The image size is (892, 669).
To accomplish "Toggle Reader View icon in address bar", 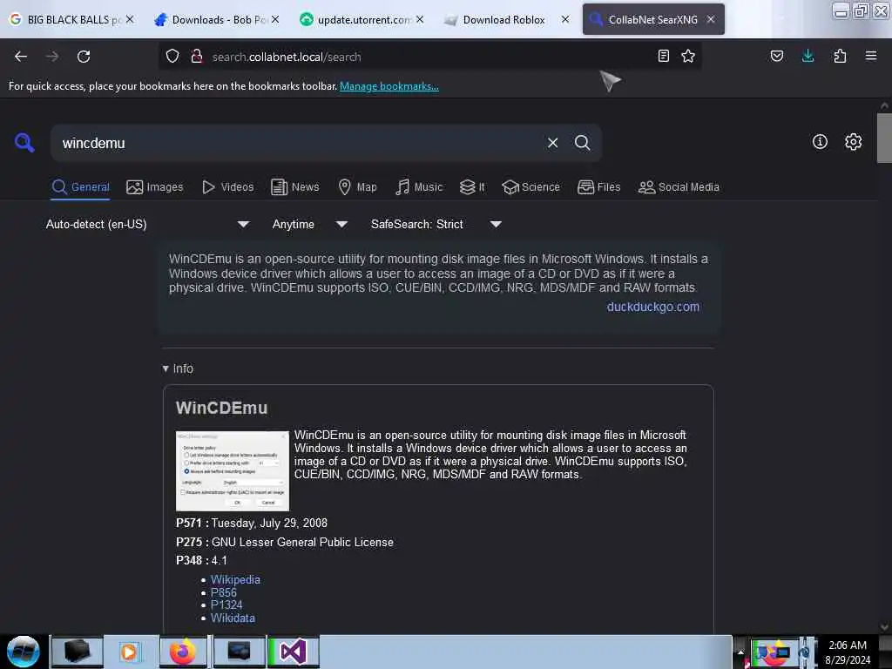I will point(663,56).
